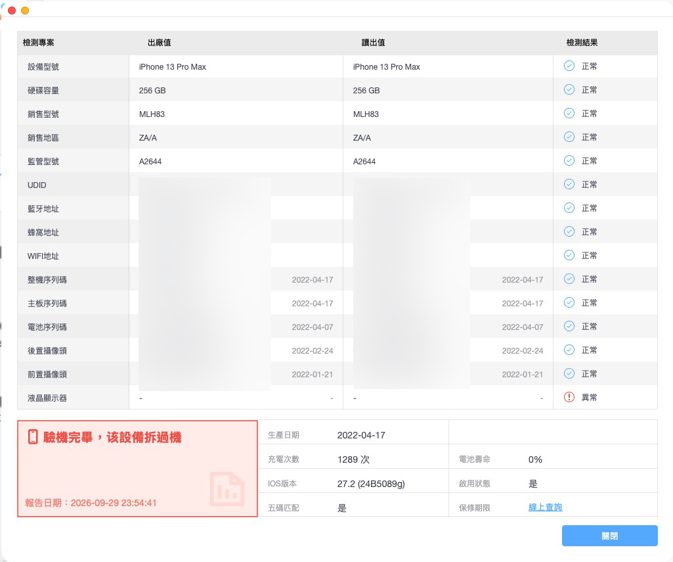Image resolution: width=673 pixels, height=562 pixels.
Task: Click the 驗機完畢，該設備拆過機 heading
Action: point(112,437)
